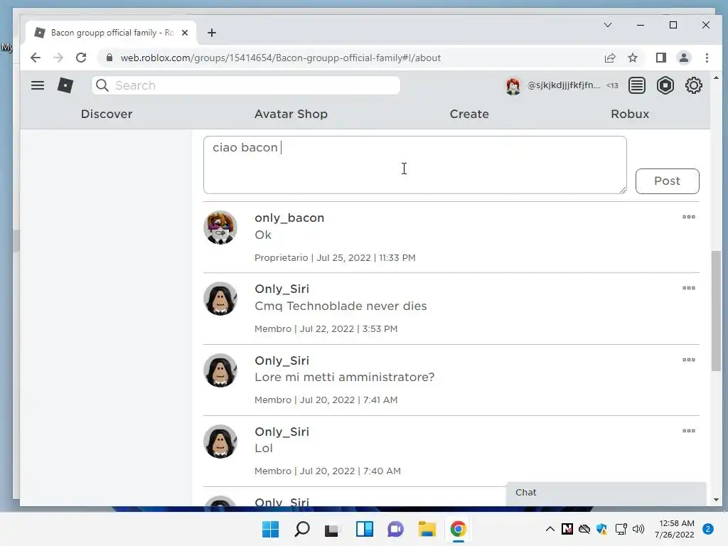Show hidden system tray icons chevron
The image size is (728, 546).
point(550,529)
